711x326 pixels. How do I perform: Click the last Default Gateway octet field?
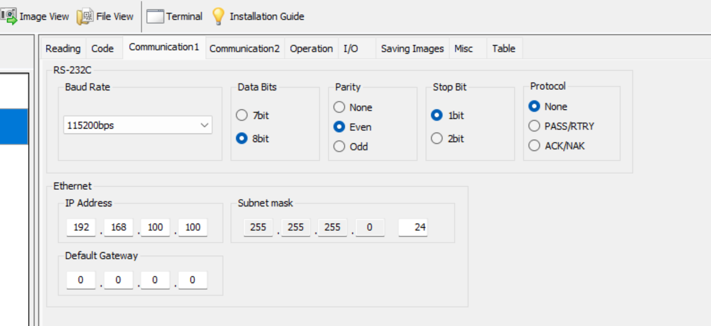193,280
